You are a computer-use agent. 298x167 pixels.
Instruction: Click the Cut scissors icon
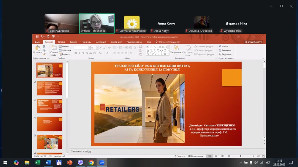(x=44, y=46)
